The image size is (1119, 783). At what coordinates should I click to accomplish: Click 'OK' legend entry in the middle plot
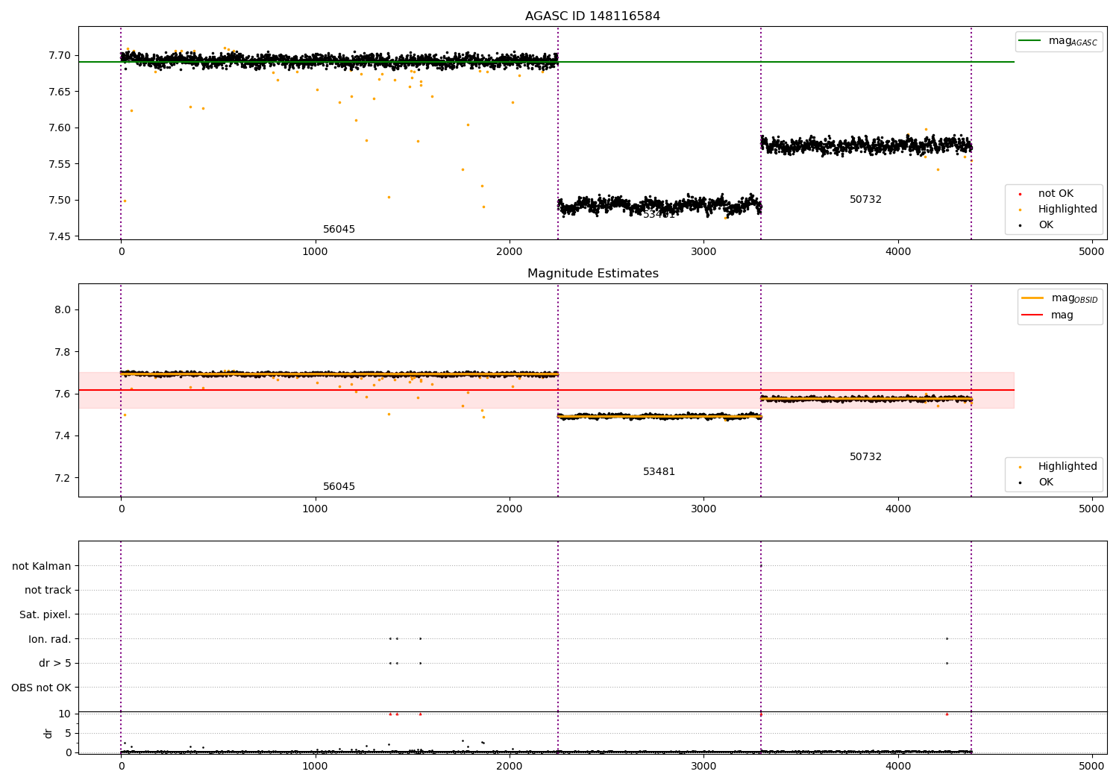tap(1046, 482)
